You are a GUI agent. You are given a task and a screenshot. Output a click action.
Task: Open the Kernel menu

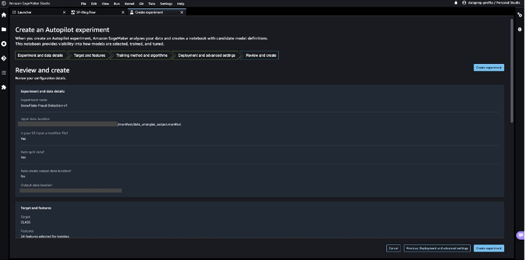[129, 4]
